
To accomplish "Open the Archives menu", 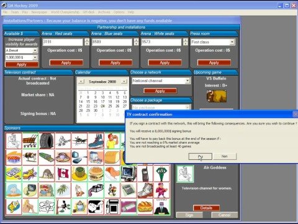I will pyautogui.click(x=104, y=12).
